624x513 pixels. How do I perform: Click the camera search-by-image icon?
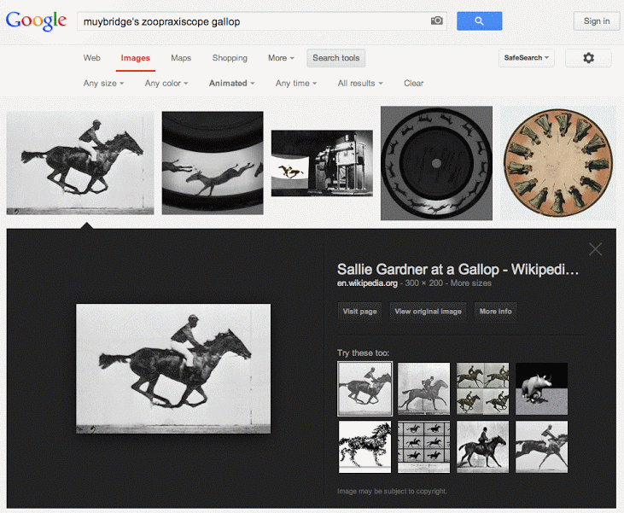[437, 21]
